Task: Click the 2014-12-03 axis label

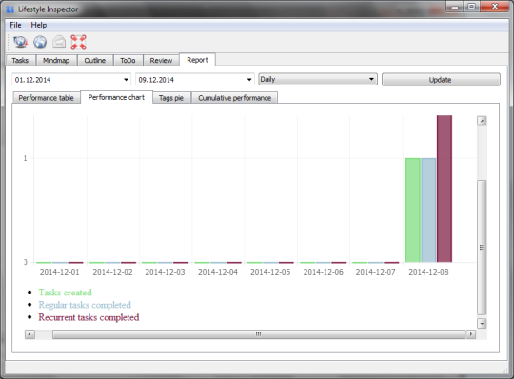Action: pyautogui.click(x=166, y=272)
